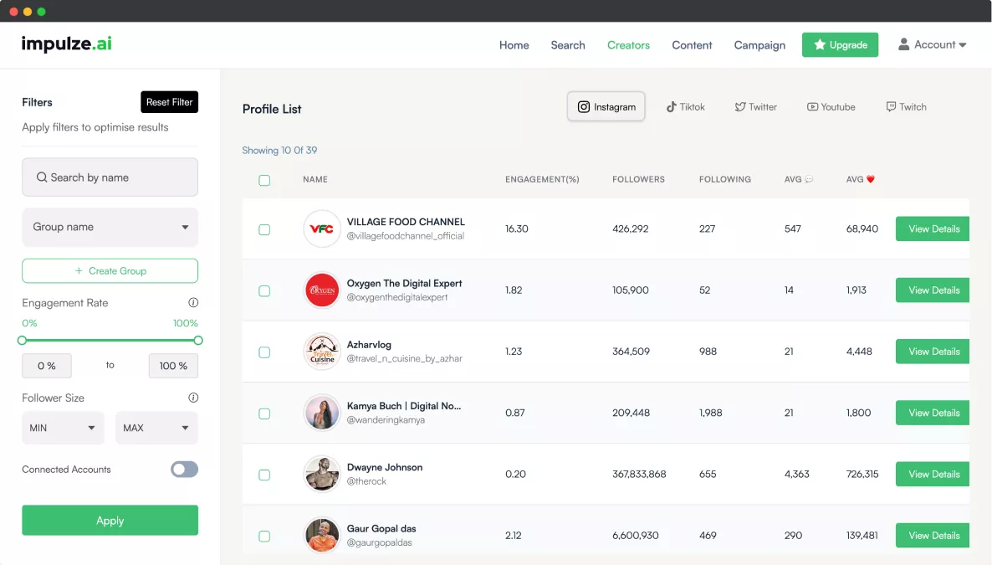Screen dimensions: 992x565
Task: Click the Follower Size info icon
Action: [193, 398]
